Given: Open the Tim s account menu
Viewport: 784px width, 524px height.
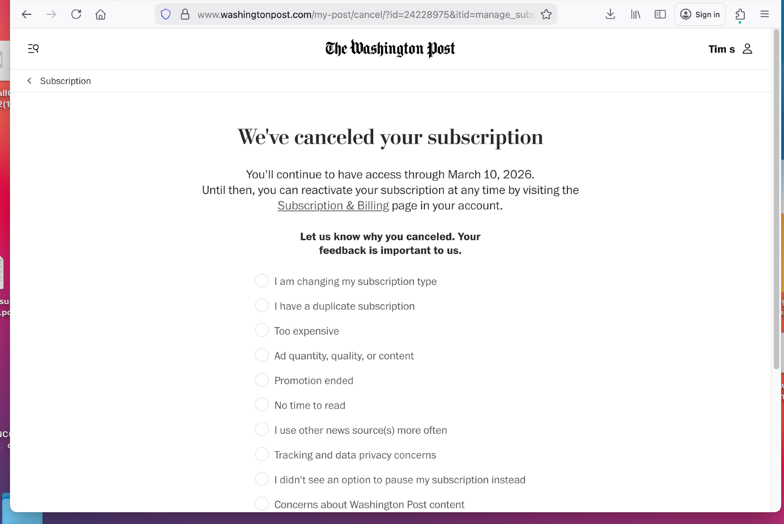Looking at the screenshot, I should coord(730,49).
